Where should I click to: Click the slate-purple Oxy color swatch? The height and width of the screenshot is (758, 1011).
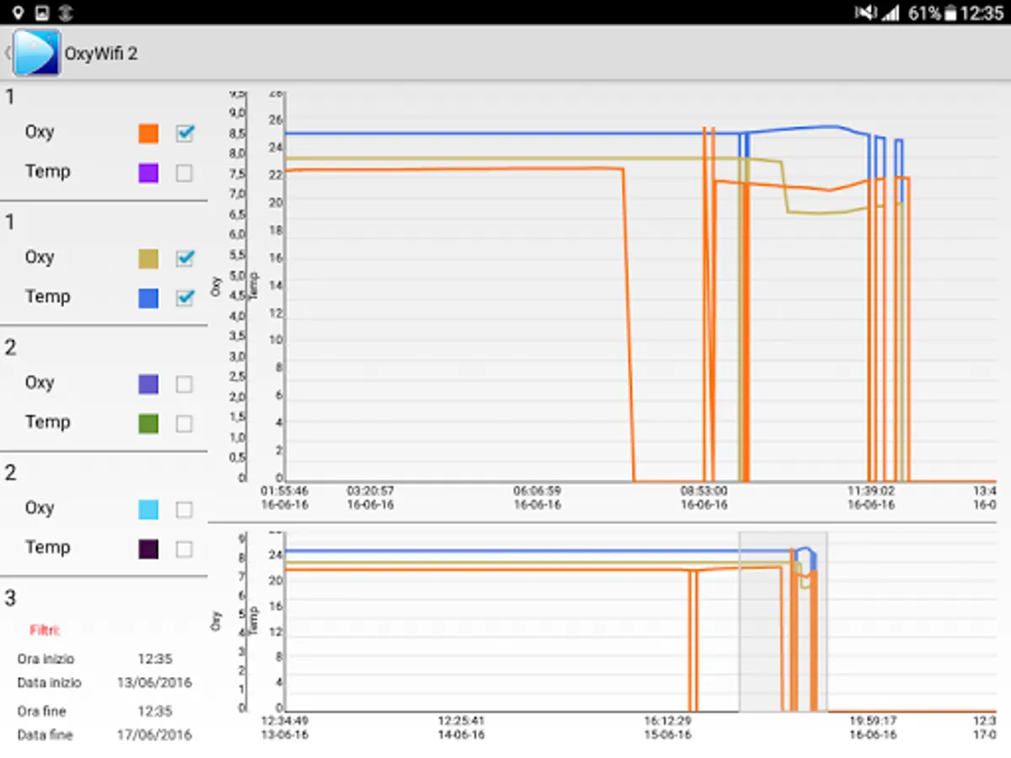click(148, 384)
